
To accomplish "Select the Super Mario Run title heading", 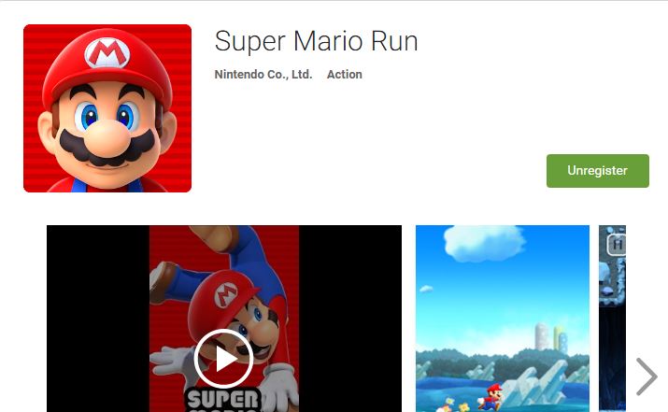I will [316, 42].
